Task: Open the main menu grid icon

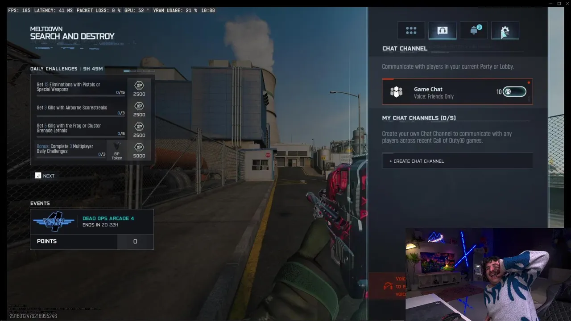Action: pyautogui.click(x=411, y=30)
